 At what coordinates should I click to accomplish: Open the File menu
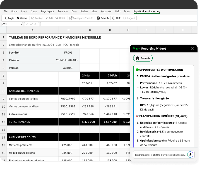6,11
